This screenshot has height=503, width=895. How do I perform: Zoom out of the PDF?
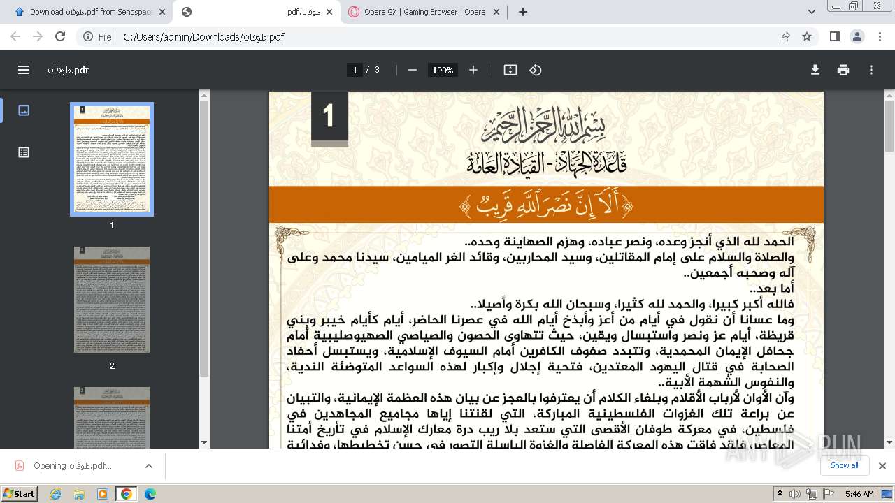[413, 70]
